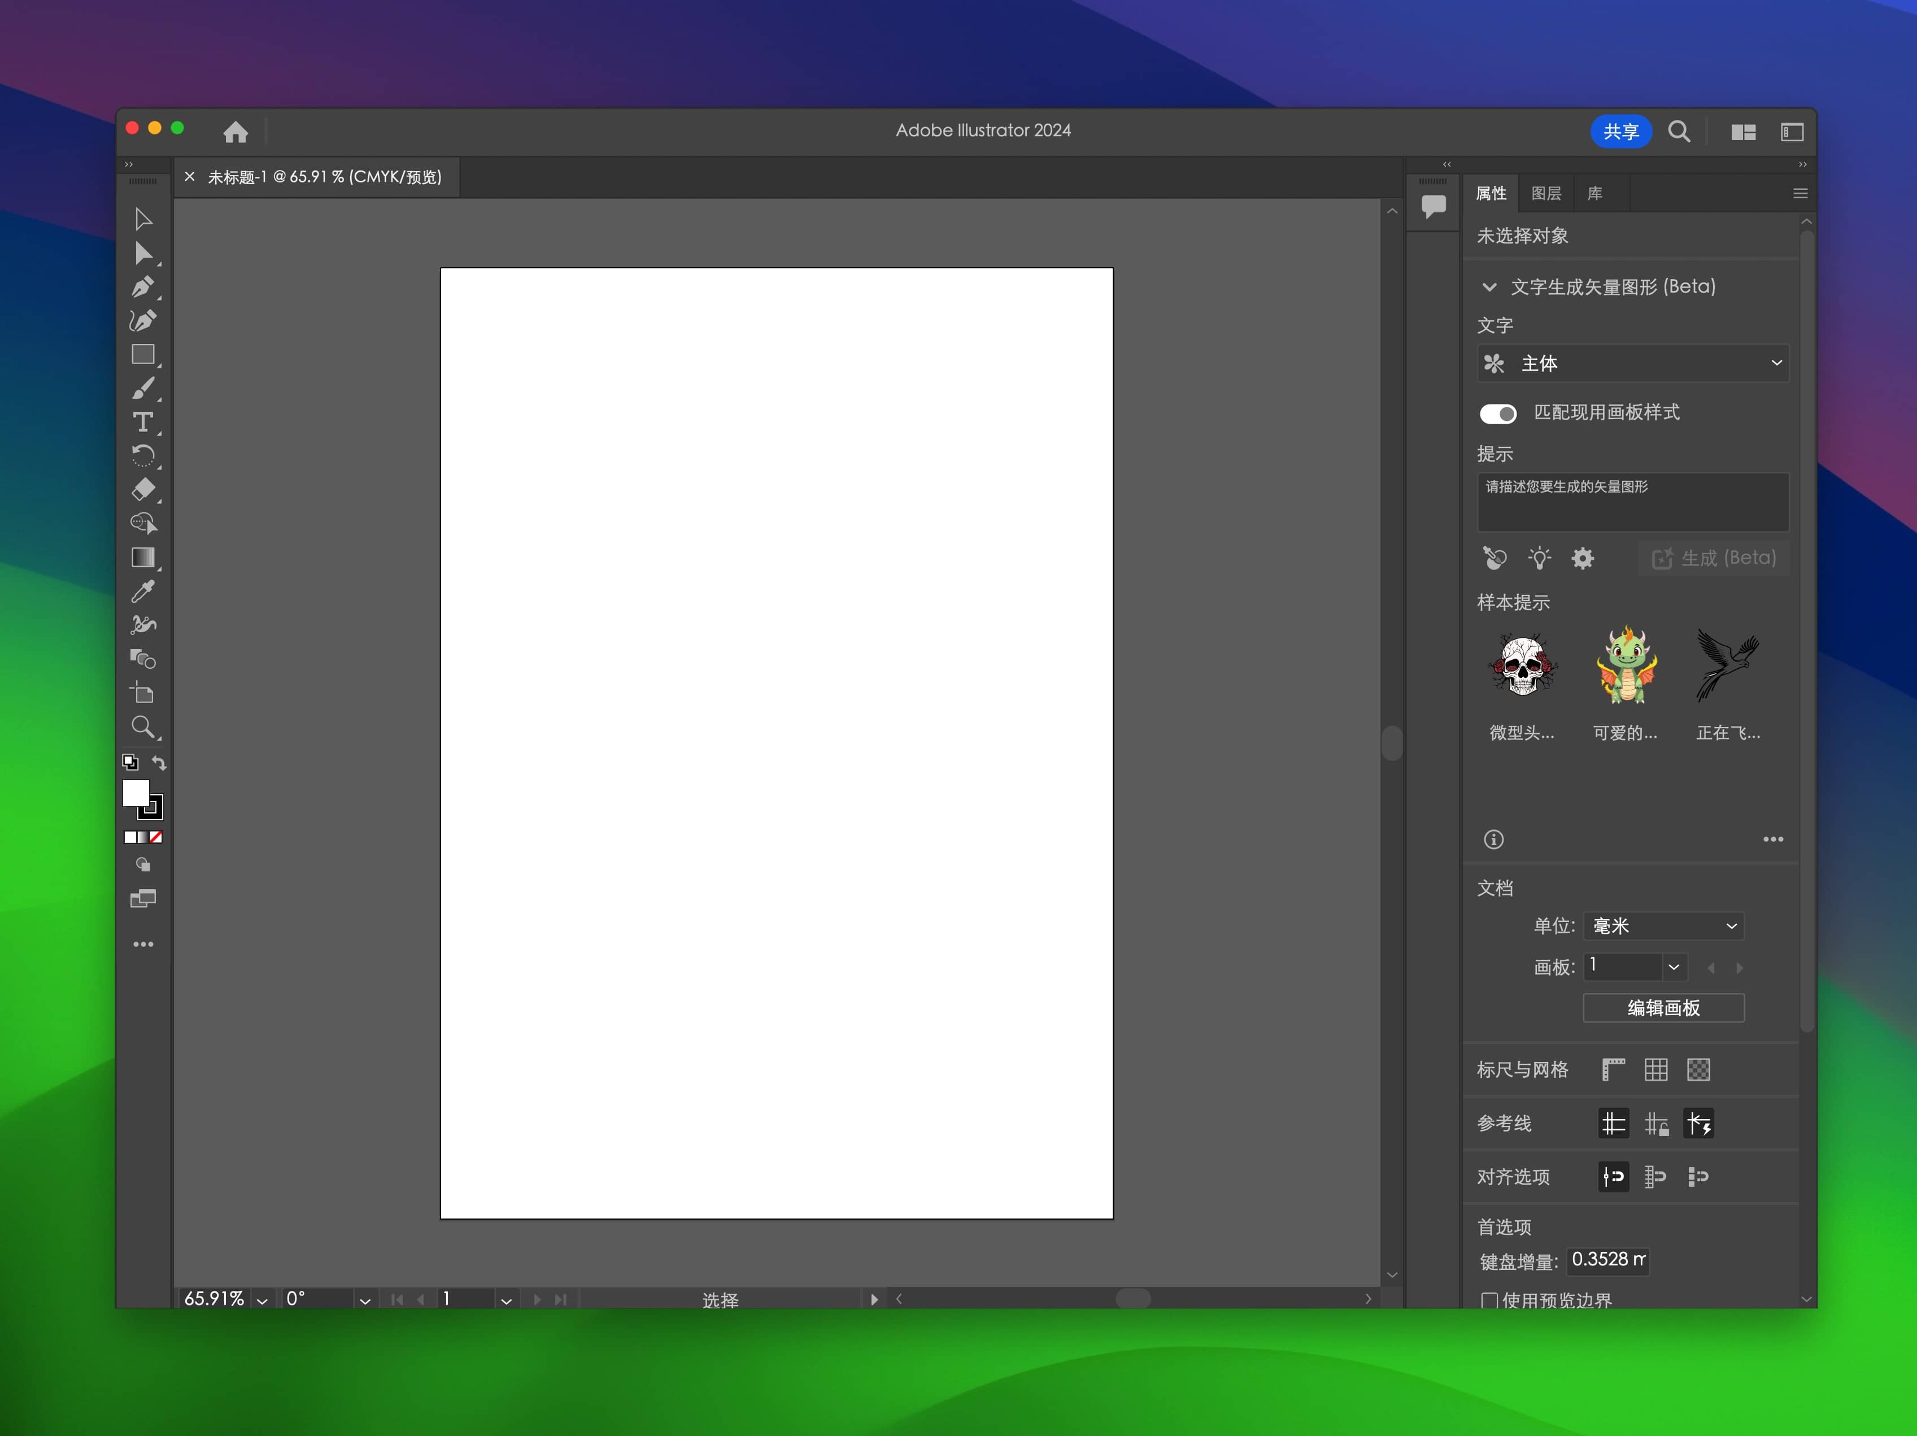Image resolution: width=1917 pixels, height=1436 pixels.
Task: Click the white Fill color swatch
Action: (x=135, y=792)
